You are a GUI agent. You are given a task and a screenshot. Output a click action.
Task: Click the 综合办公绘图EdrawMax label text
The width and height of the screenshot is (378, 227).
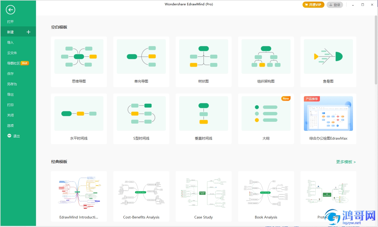click(x=328, y=138)
